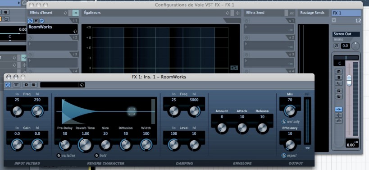Click the Envelope Amount knob
The width and height of the screenshot is (369, 170).
(x=222, y=128)
